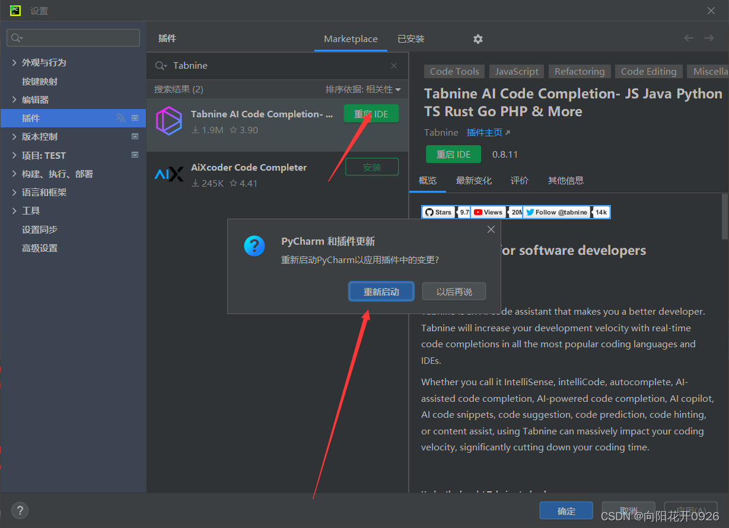
Task: Click the AiXcoder plugin logo icon
Action: pyautogui.click(x=169, y=174)
